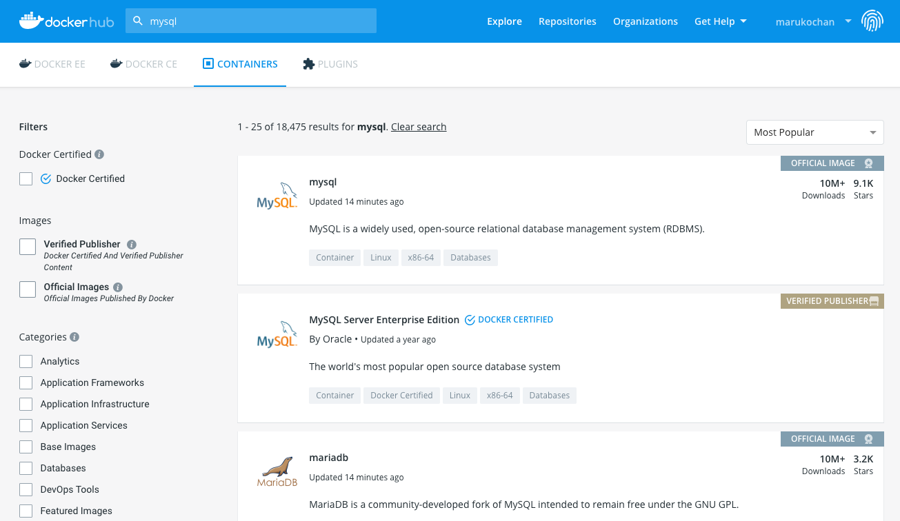
Task: Click the info icon next to Verified Publisher
Action: click(x=132, y=245)
